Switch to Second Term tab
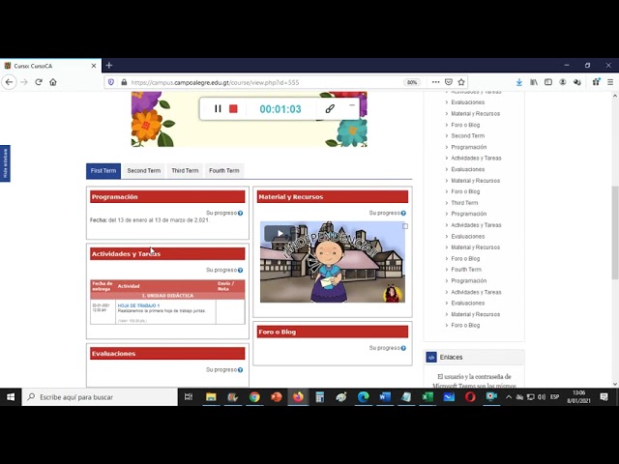The height and width of the screenshot is (464, 619). coord(144,171)
